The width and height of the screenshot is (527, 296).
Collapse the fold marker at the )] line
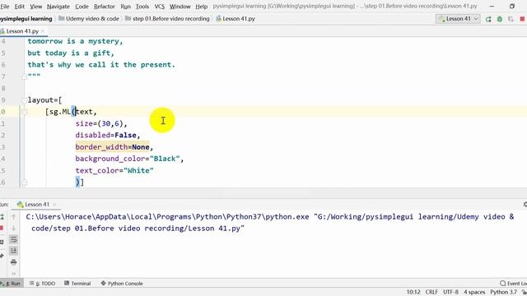[24, 183]
